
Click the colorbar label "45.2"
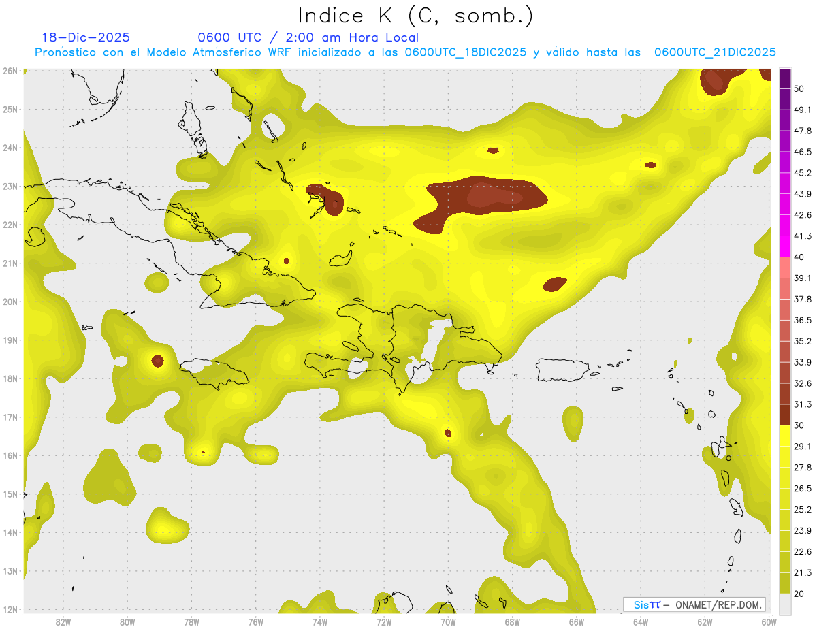(802, 173)
